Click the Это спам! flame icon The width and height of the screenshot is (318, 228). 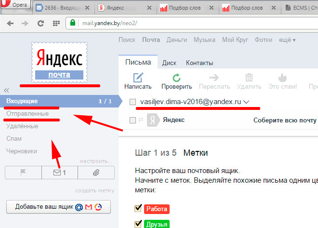[282, 77]
